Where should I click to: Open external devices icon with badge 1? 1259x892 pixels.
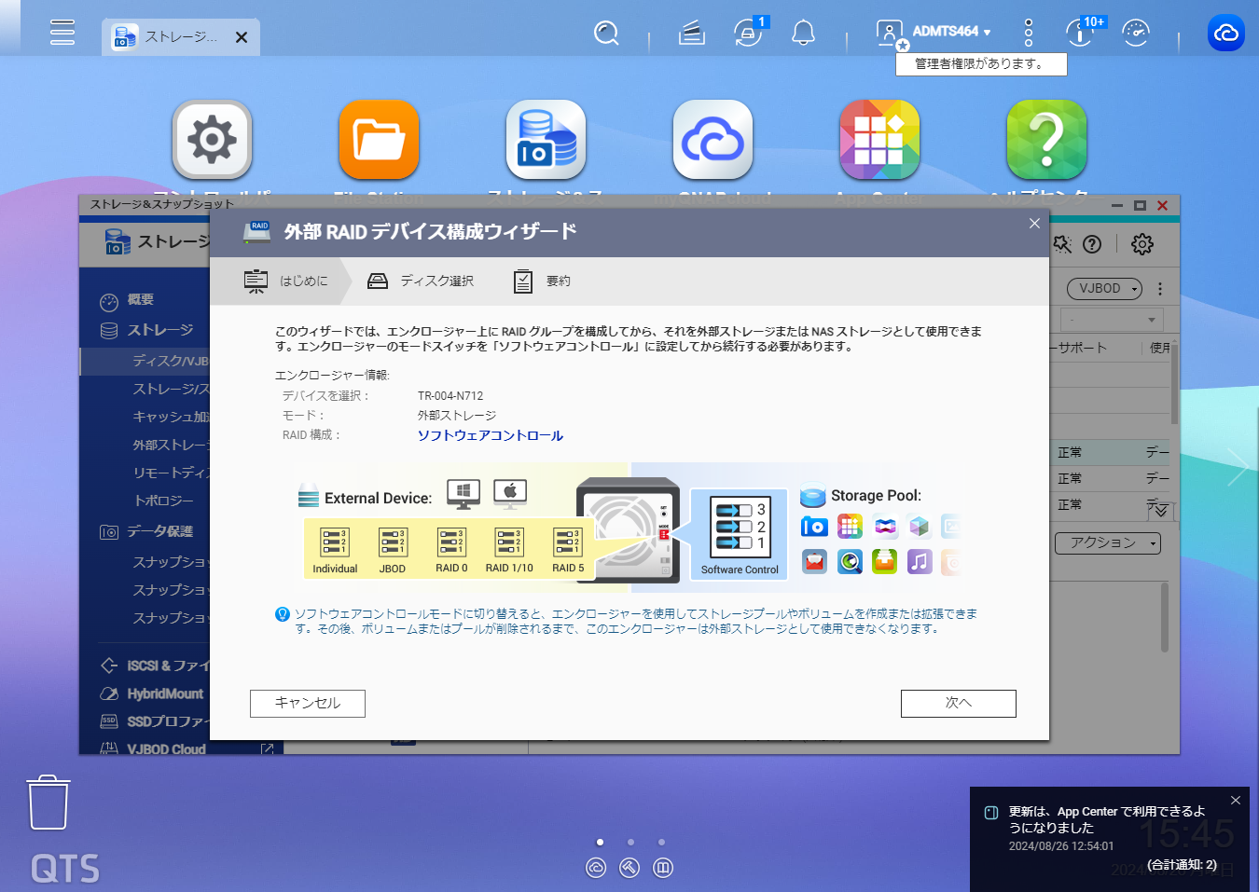[x=748, y=34]
